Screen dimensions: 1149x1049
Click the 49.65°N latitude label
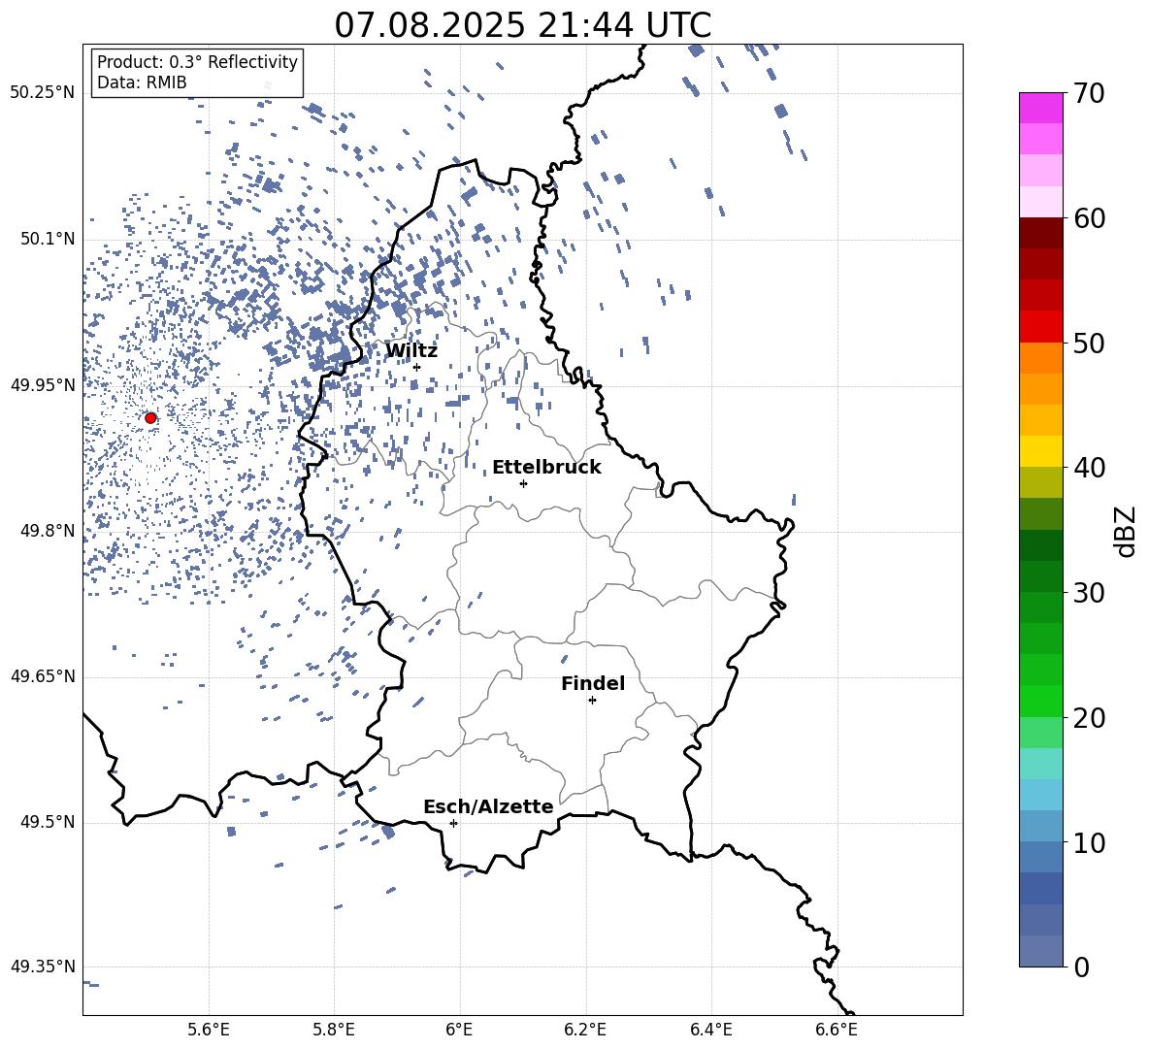43,676
